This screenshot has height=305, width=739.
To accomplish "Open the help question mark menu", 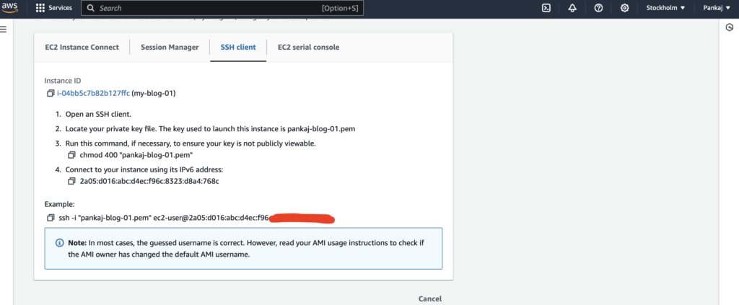I will (598, 8).
